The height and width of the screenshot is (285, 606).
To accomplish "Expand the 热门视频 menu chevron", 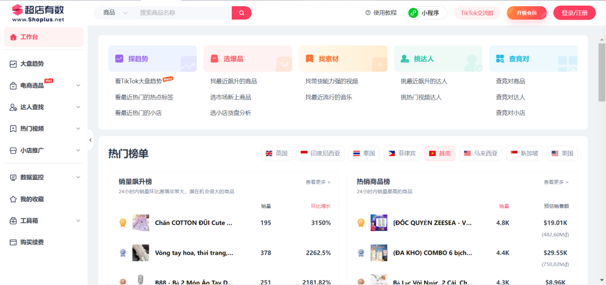I will (78, 129).
